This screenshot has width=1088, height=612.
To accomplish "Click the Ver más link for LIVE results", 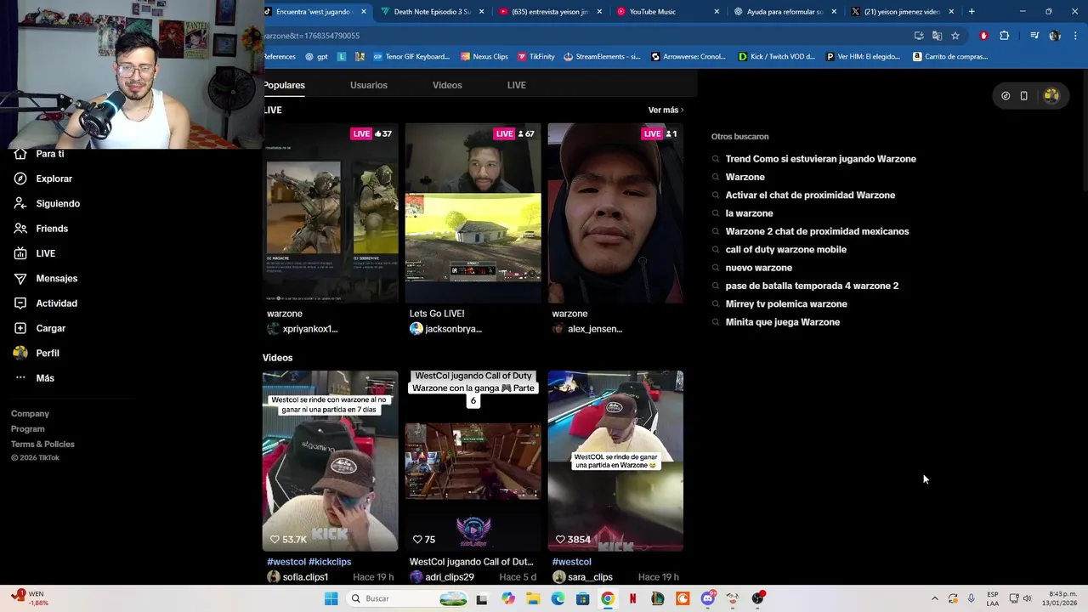I will coord(666,110).
